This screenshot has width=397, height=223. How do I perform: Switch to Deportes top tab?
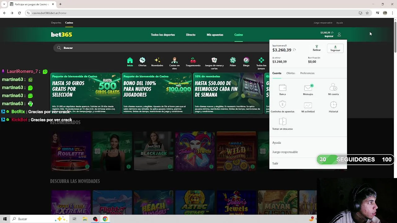tap(56, 23)
